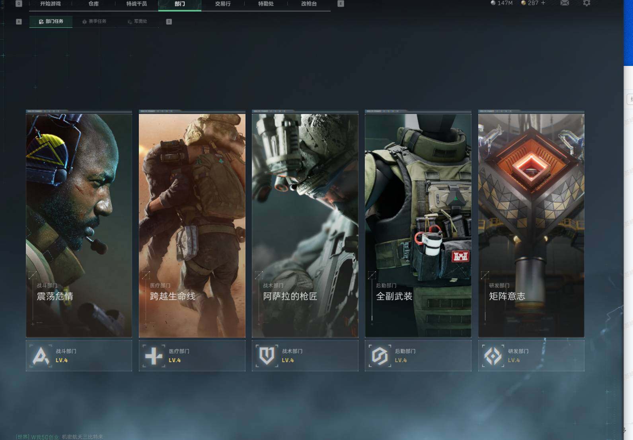Click the E key hint icon
This screenshot has width=633, height=440.
click(341, 4)
